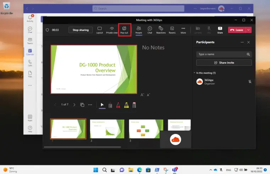Open breakout Rooms
This screenshot has height=174, width=270.
[172, 30]
